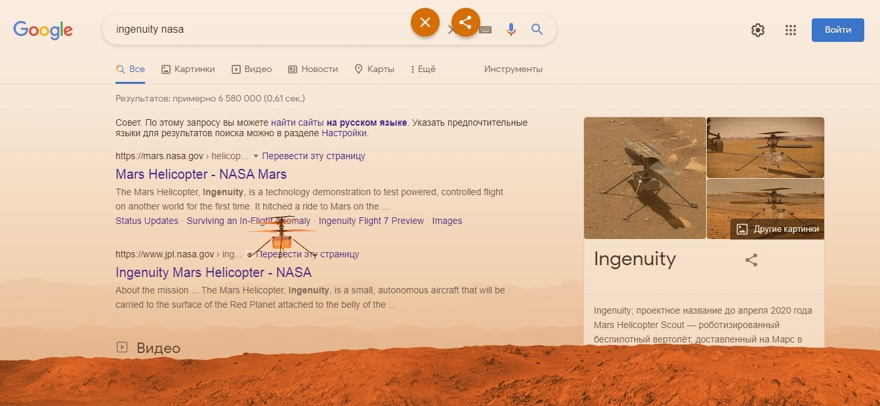Open the Google apps grid
The height and width of the screenshot is (406, 880).
[x=791, y=30]
